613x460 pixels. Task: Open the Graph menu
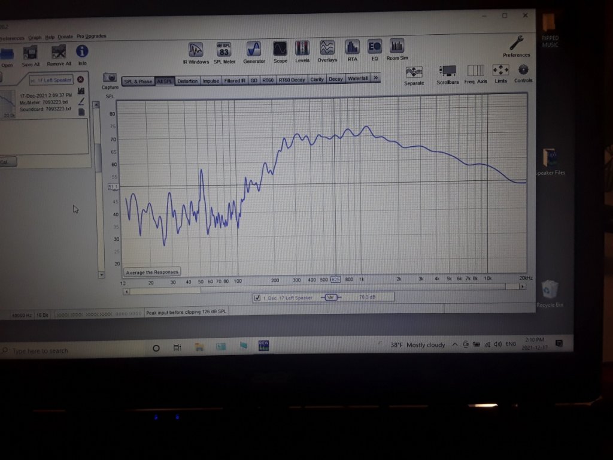pyautogui.click(x=35, y=38)
